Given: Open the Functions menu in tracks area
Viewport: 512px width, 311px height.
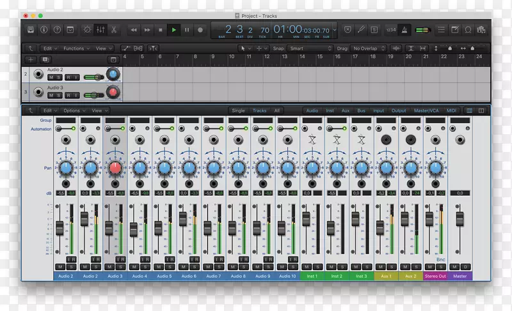Looking at the screenshot, I should [75, 48].
